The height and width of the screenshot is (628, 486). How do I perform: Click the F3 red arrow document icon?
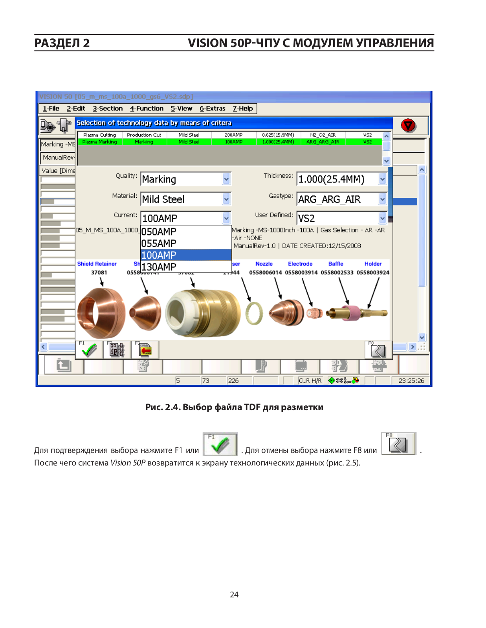pyautogui.click(x=145, y=349)
